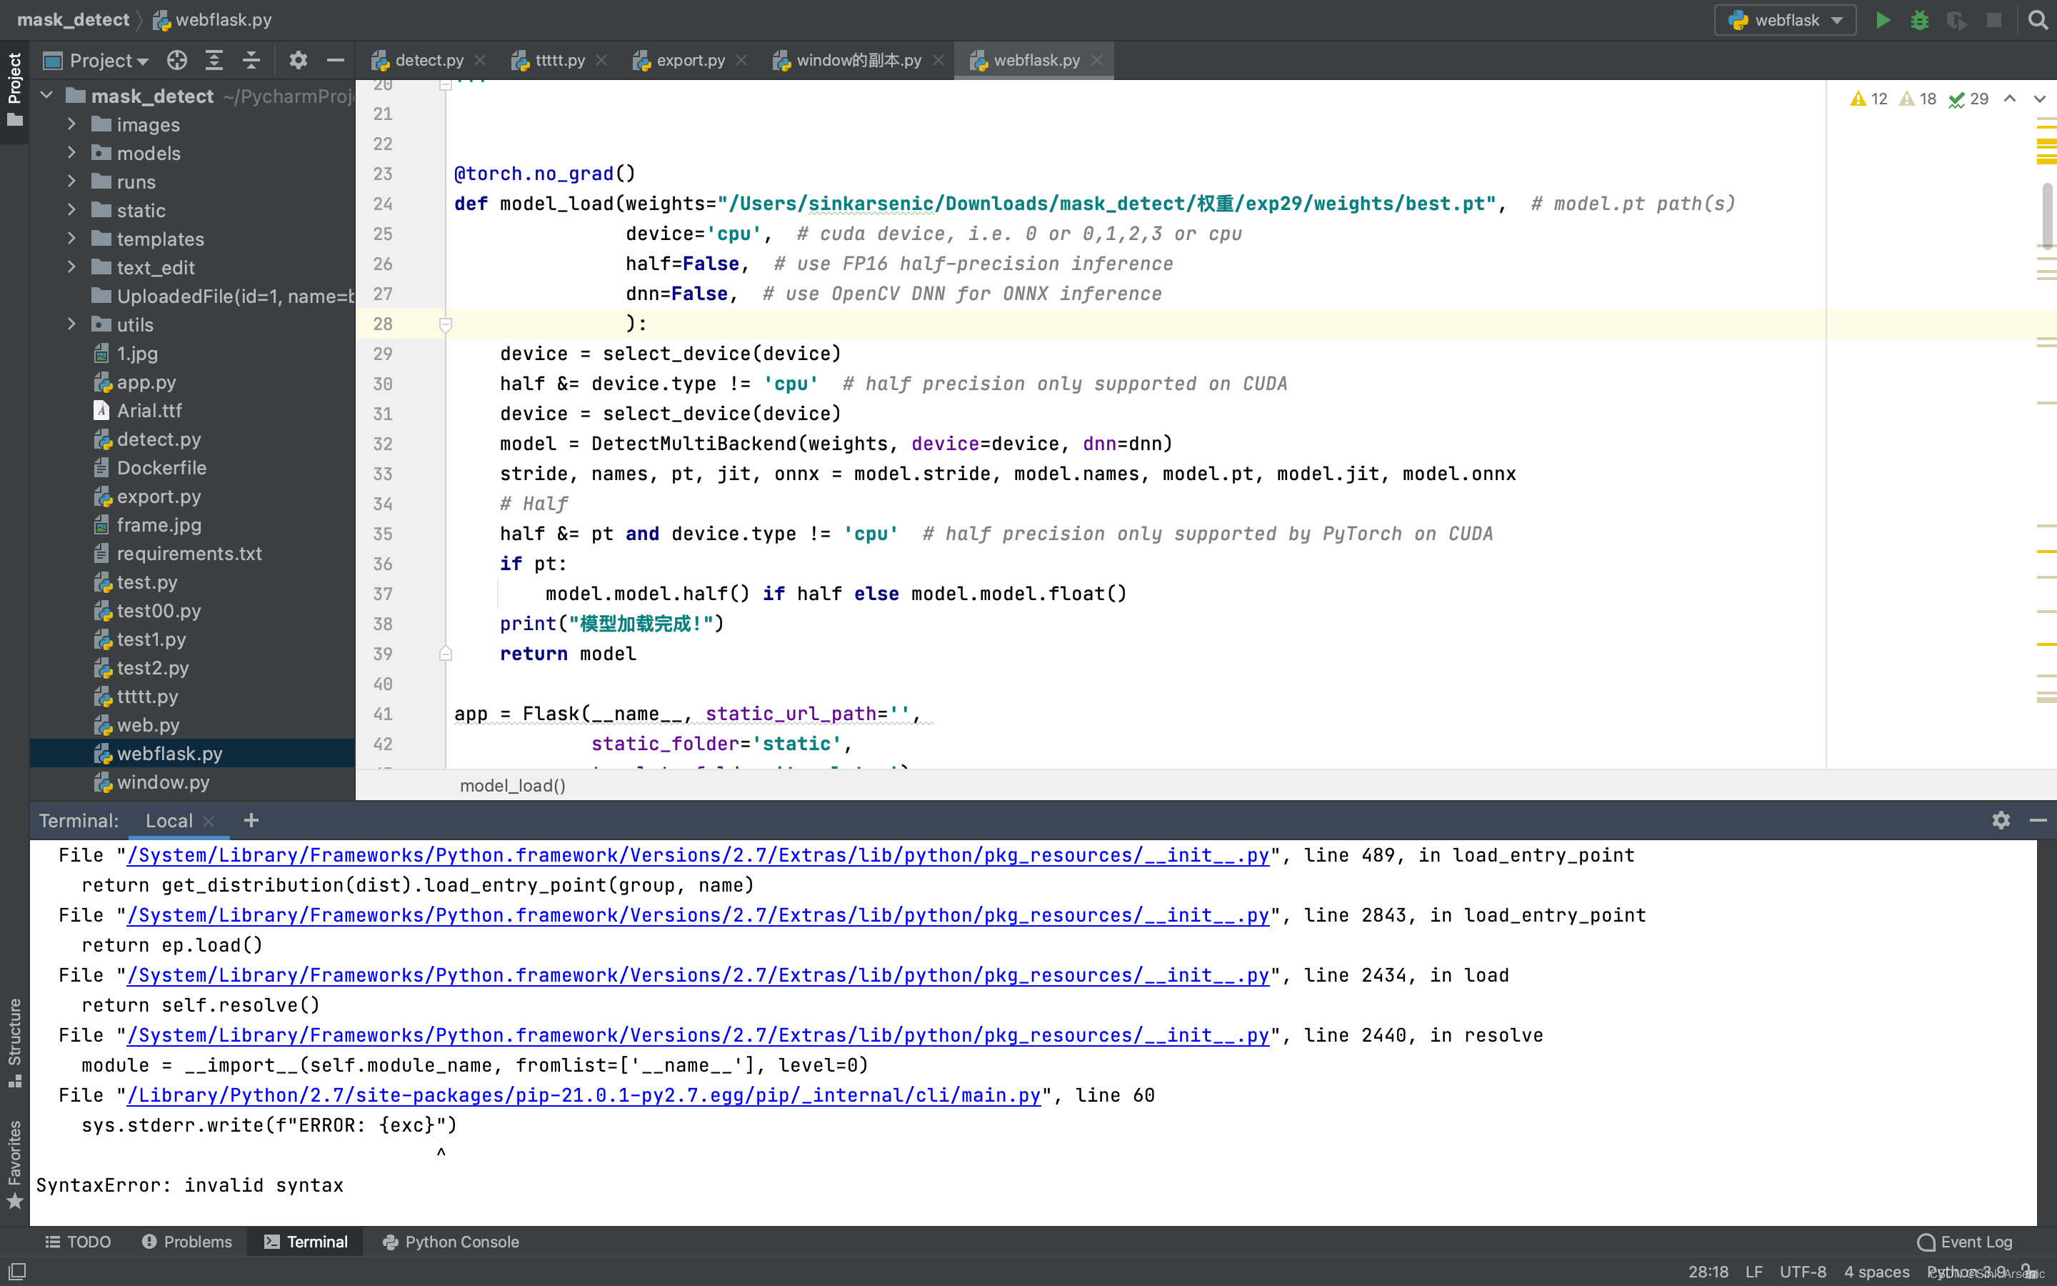Click the 4 spaces indent status
Viewport: 2057px width, 1286px height.
tap(1877, 1272)
